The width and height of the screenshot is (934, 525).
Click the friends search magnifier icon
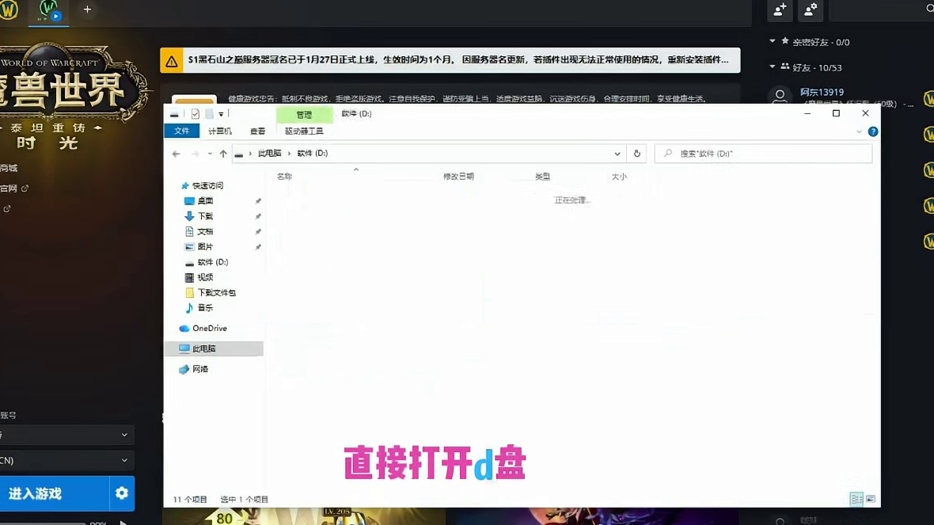[931, 10]
